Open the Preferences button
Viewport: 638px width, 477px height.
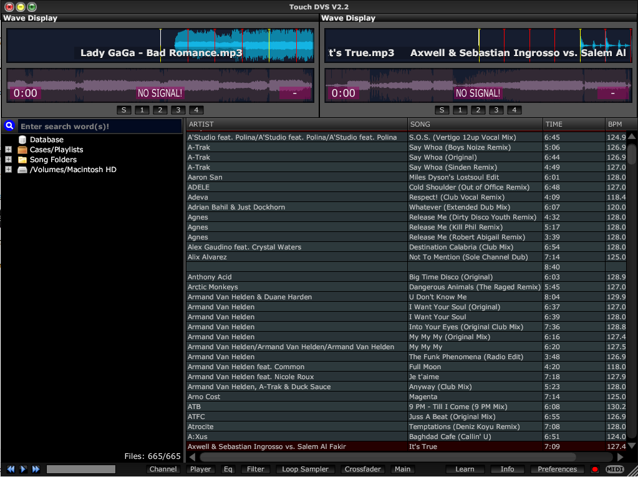click(557, 469)
